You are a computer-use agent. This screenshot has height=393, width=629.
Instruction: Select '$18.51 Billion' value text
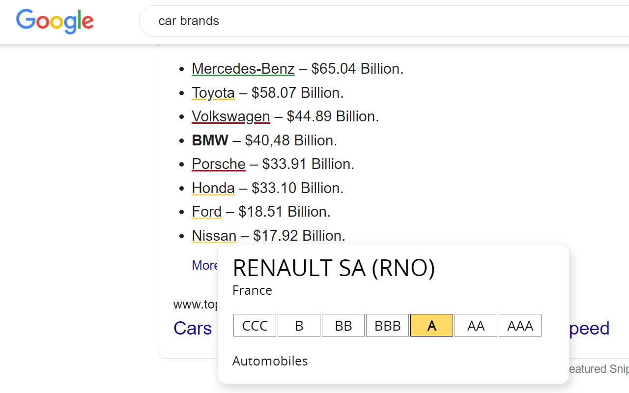[x=283, y=212]
